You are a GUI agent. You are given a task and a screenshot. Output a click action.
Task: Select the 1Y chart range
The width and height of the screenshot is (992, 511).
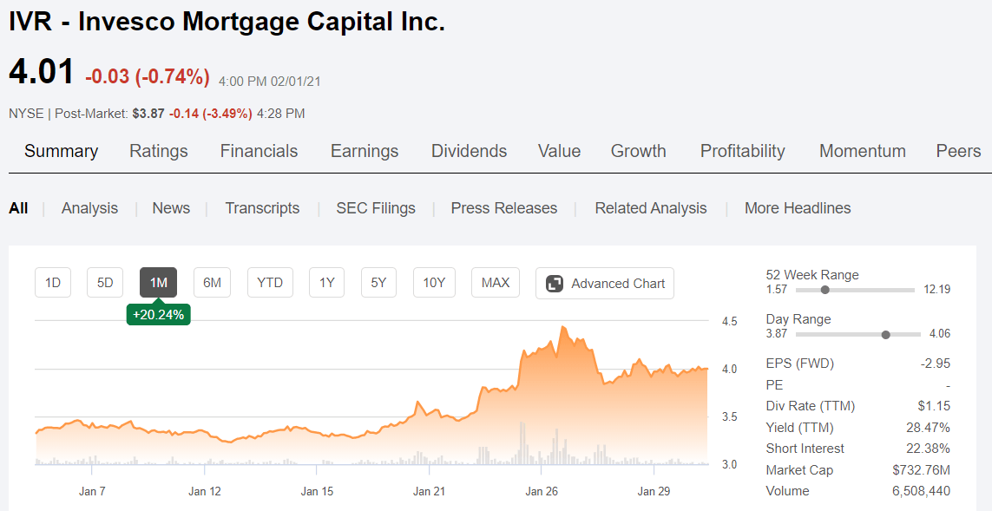326,283
